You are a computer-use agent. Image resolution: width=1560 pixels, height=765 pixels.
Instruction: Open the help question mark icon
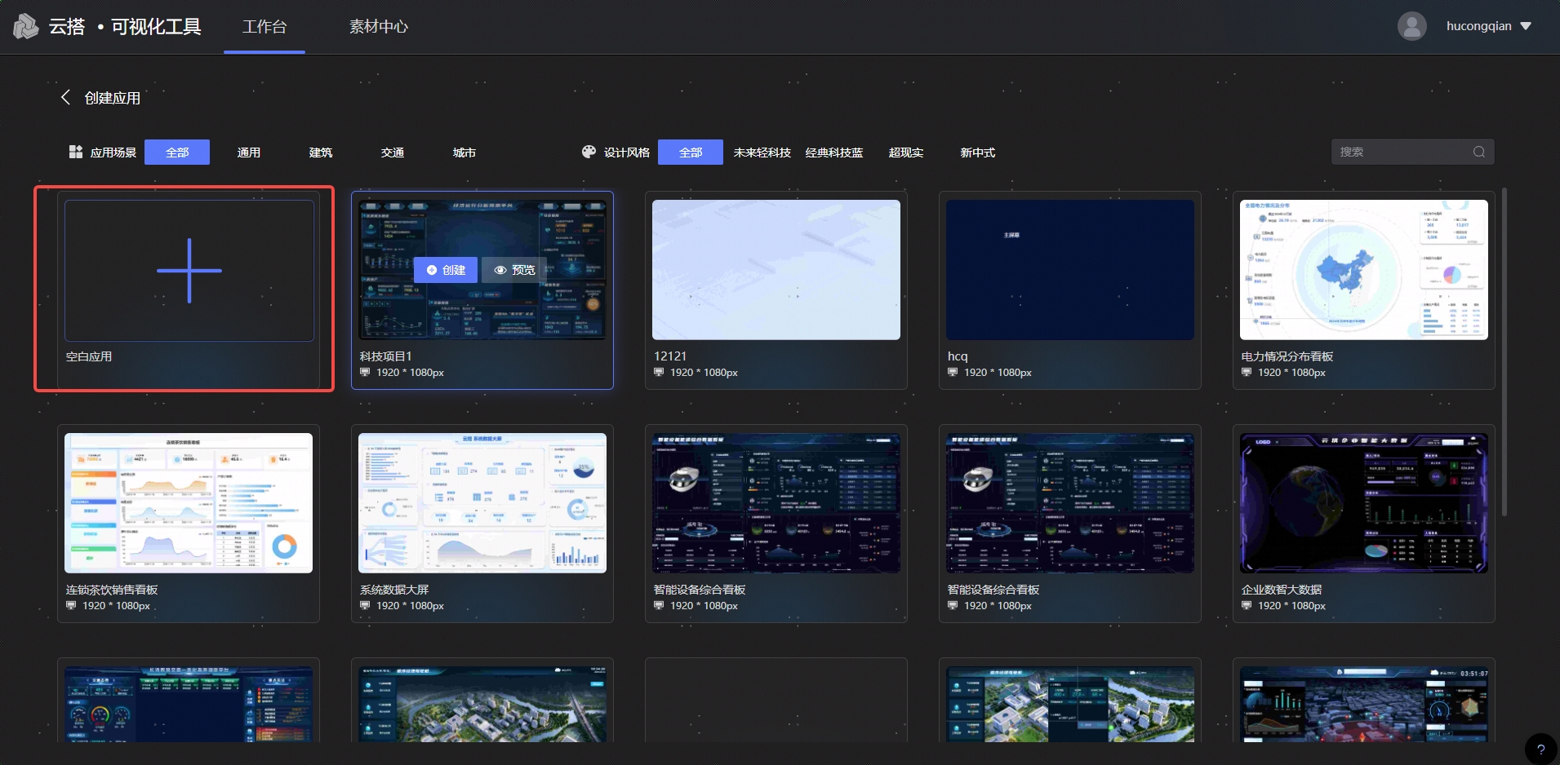tap(1540, 749)
